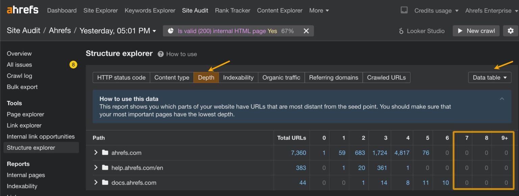519x196 pixels.
Task: Expand the ahrefs.com tree row
Action: coord(96,153)
